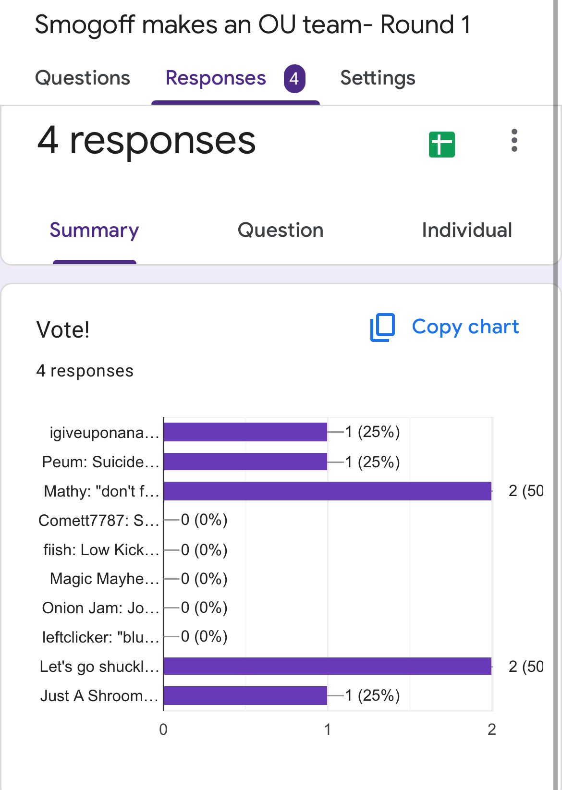Open the Settings tab
562x790 pixels.
click(378, 78)
